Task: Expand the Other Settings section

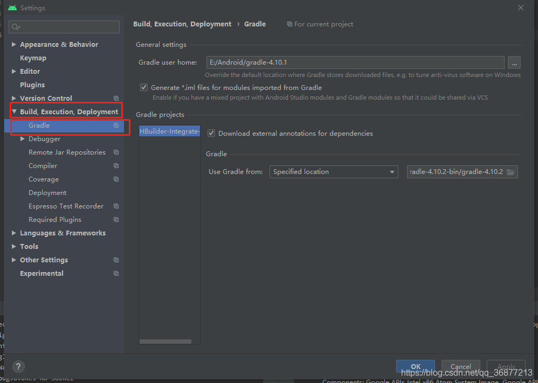Action: click(x=13, y=260)
